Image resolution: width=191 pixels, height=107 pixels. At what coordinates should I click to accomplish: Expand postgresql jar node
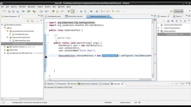[x=5, y=53]
